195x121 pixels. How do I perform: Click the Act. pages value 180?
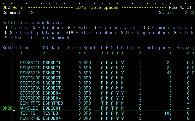pos(168,113)
